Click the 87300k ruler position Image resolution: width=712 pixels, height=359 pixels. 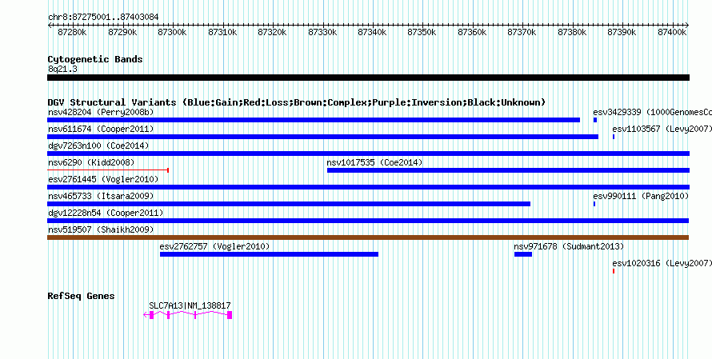pyautogui.click(x=173, y=32)
